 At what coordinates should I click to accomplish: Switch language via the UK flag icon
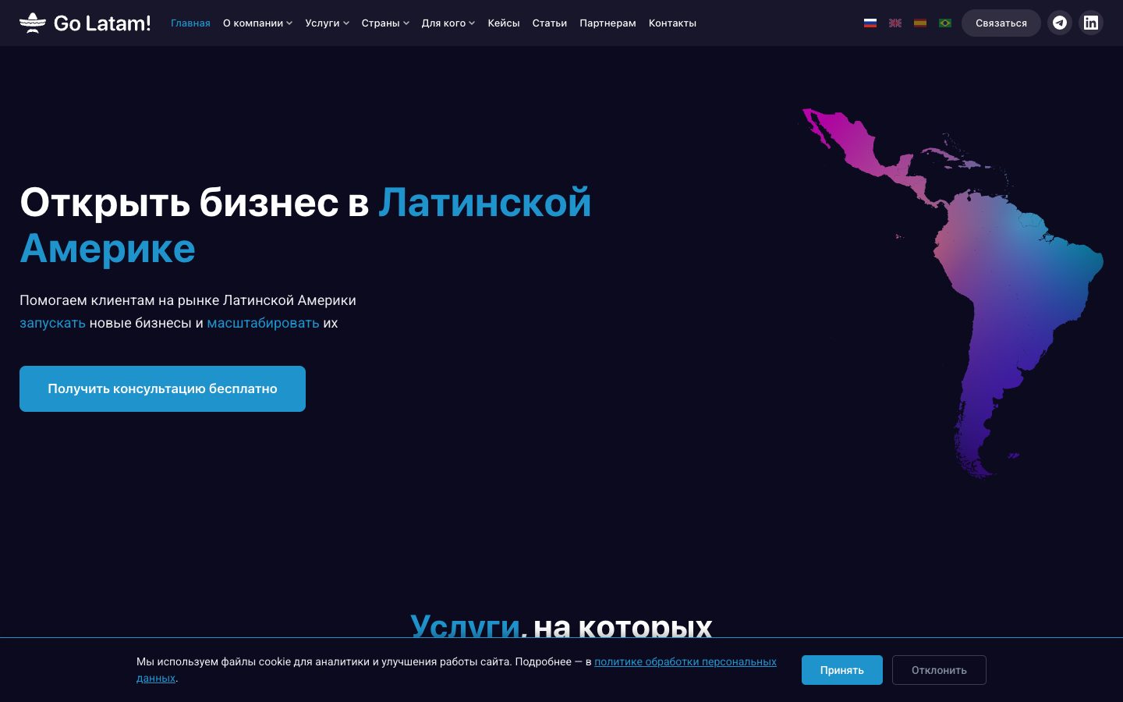(x=895, y=23)
